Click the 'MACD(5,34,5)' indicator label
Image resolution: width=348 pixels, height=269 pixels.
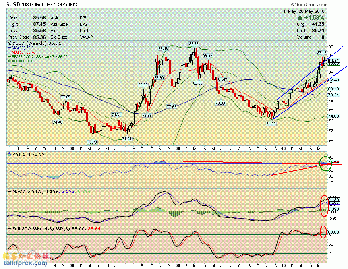[x=28, y=191]
